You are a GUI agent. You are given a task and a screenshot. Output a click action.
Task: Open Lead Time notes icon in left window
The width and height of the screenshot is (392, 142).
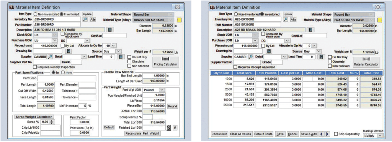pyautogui.click(x=120, y=57)
